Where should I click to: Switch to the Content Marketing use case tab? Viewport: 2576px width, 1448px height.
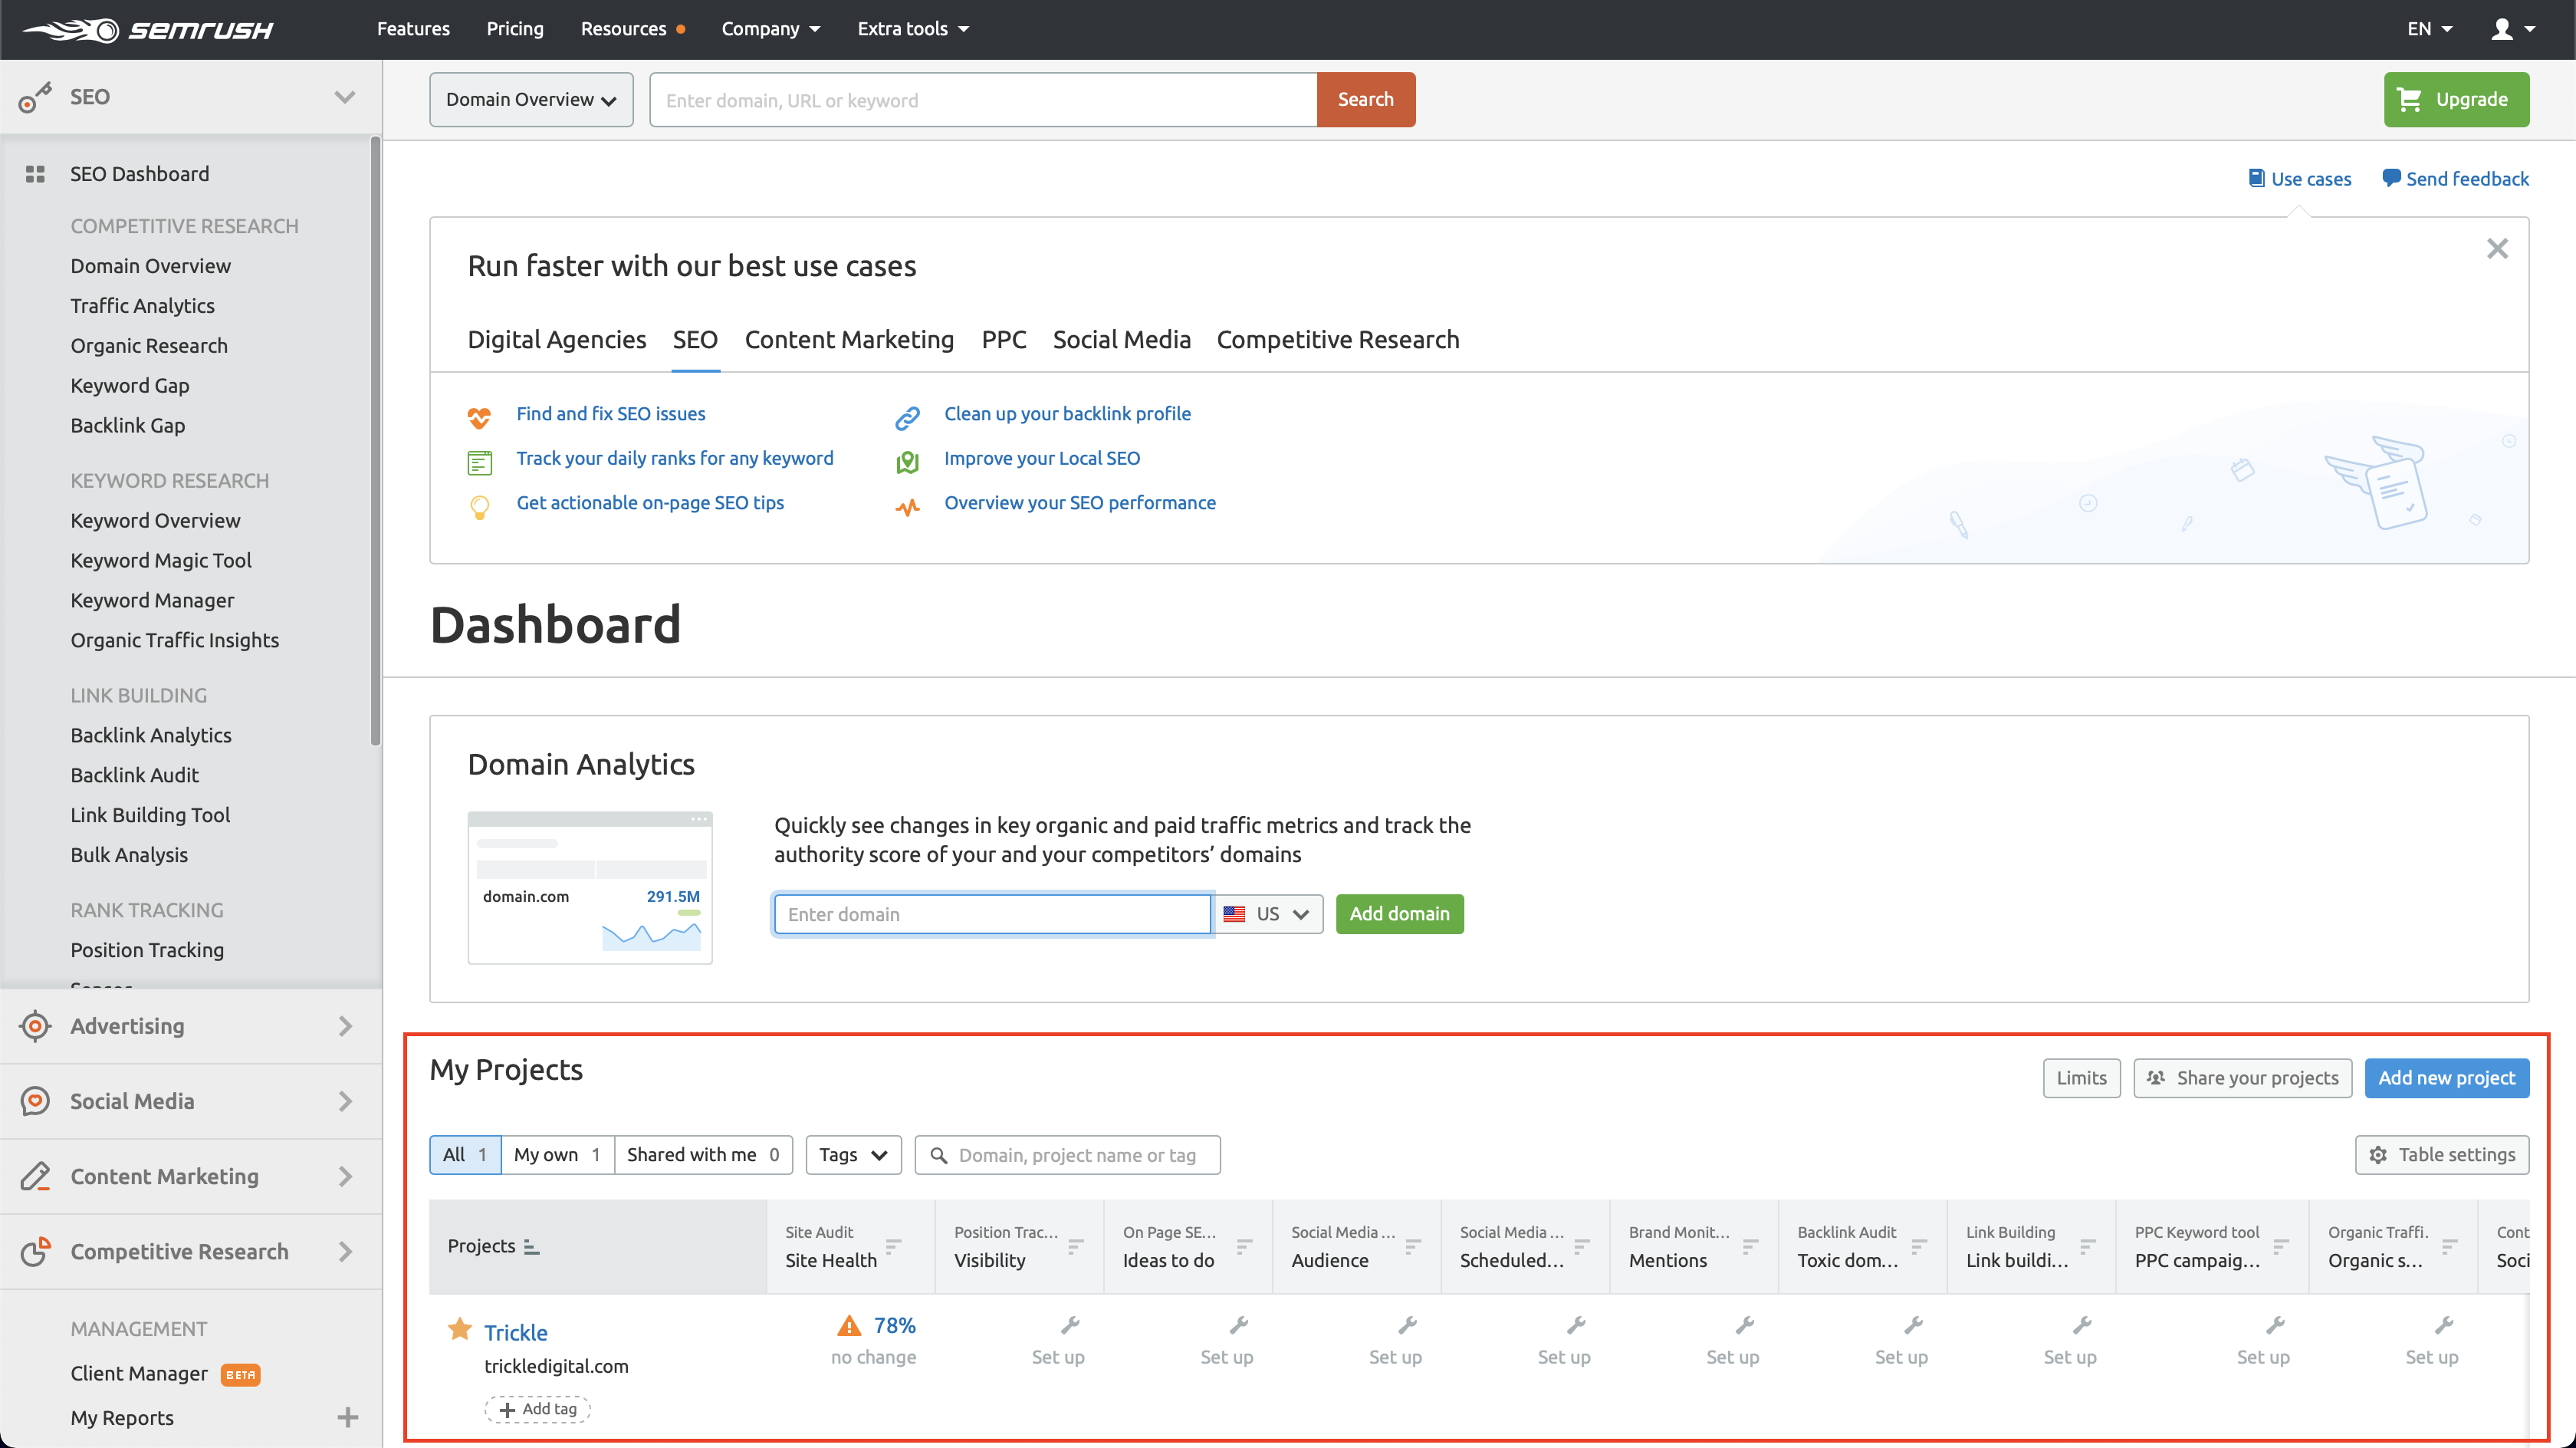coord(849,341)
